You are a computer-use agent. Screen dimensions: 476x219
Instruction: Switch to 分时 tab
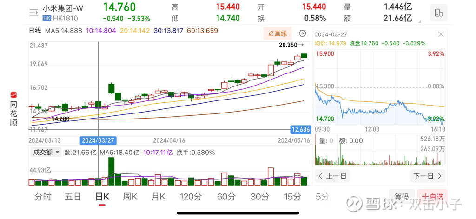pyautogui.click(x=43, y=197)
